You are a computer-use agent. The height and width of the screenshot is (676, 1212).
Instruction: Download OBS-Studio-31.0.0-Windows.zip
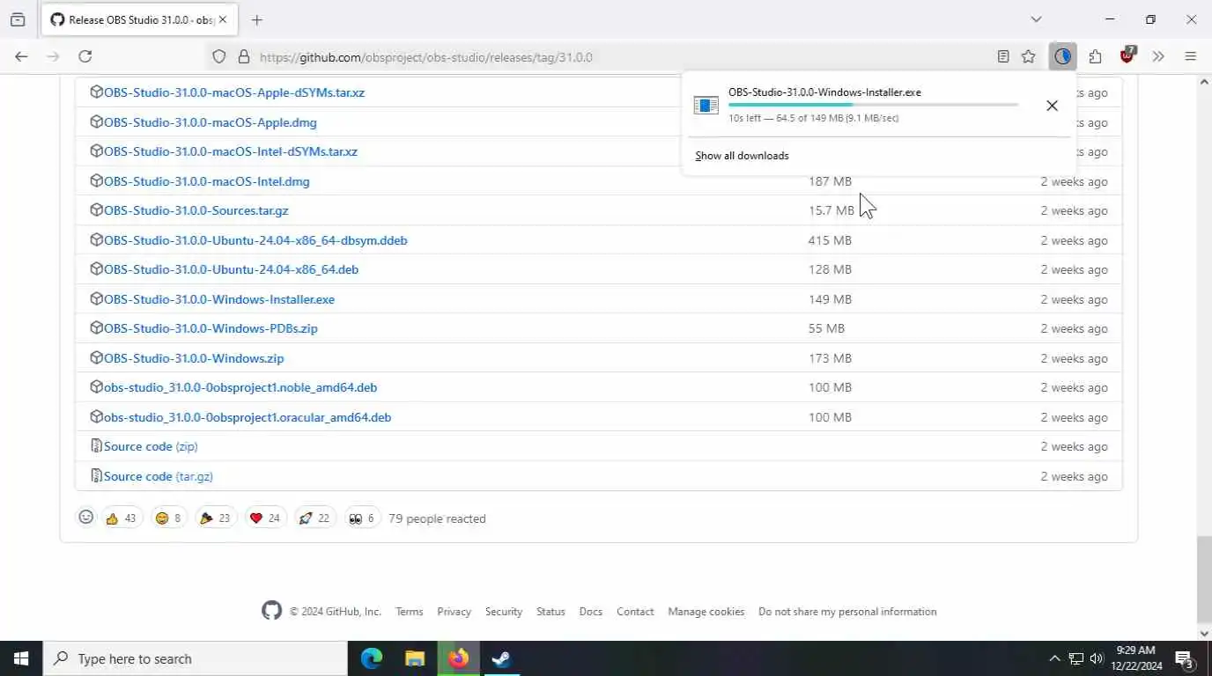[194, 358]
